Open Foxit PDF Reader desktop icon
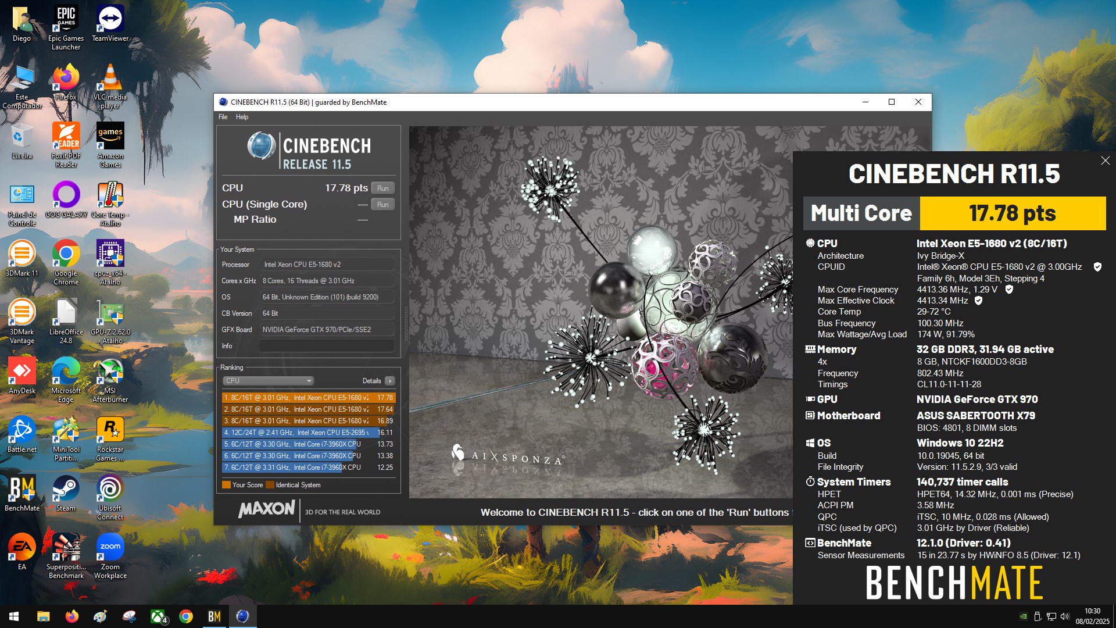This screenshot has width=1116, height=628. coord(66,145)
